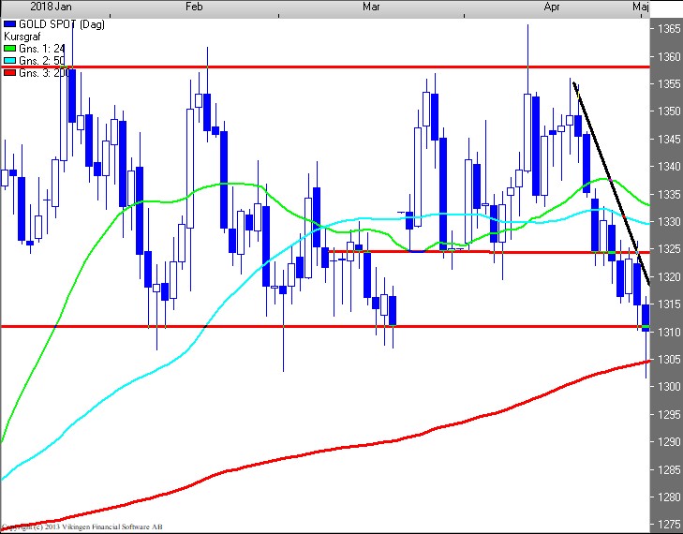Click the 'Gns. 2: 50' legend label
The height and width of the screenshot is (534, 683).
pos(42,61)
